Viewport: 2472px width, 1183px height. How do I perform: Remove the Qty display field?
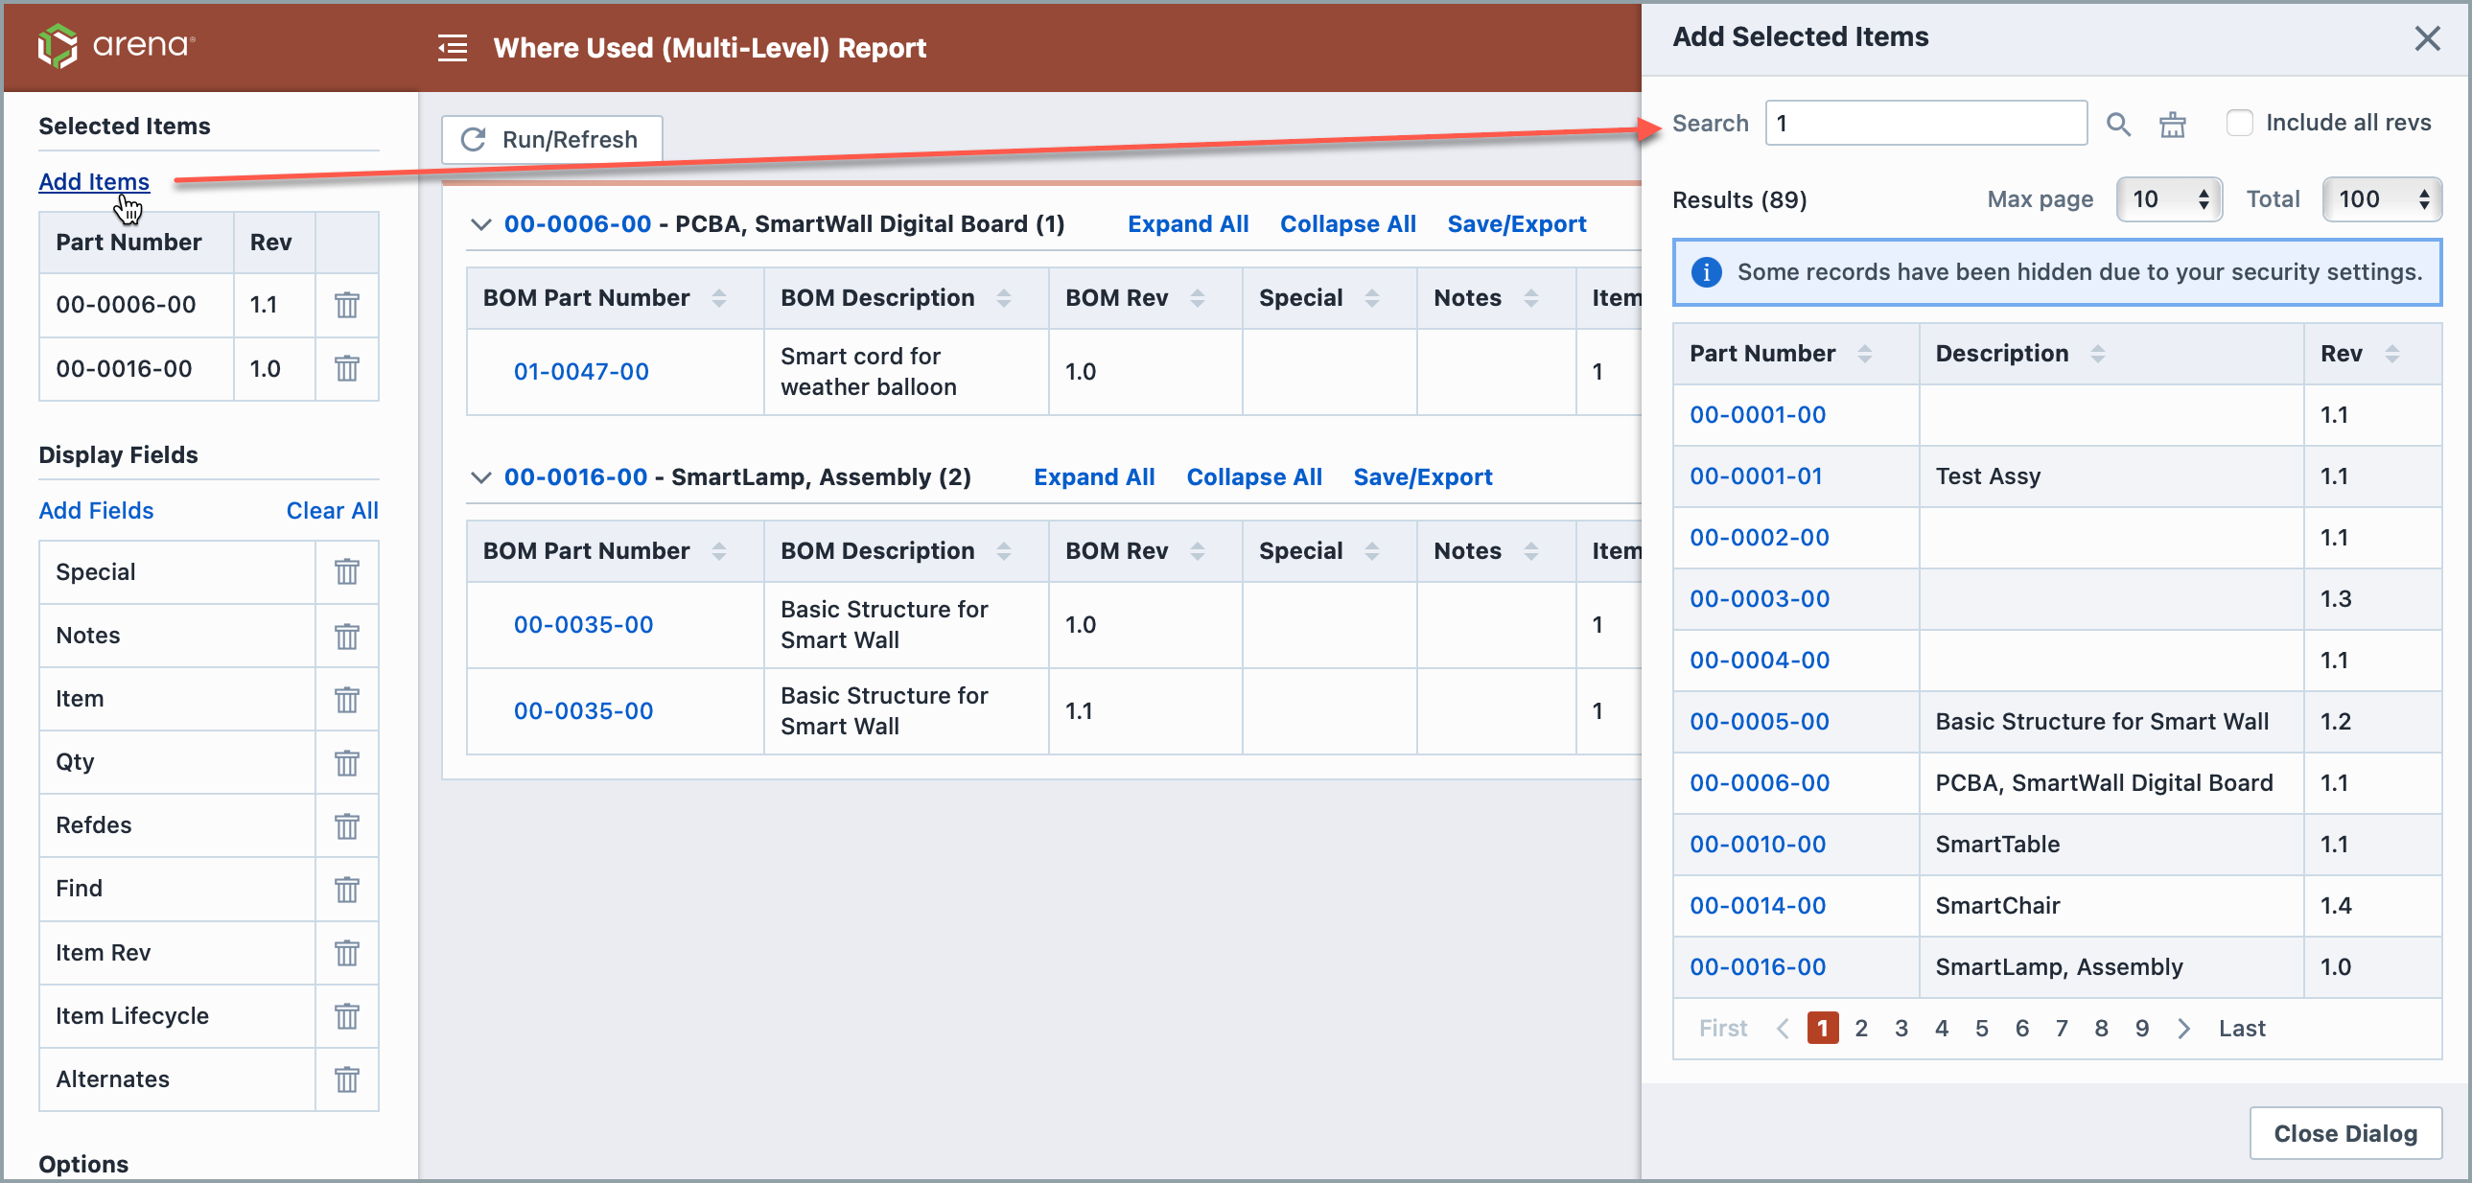346,762
